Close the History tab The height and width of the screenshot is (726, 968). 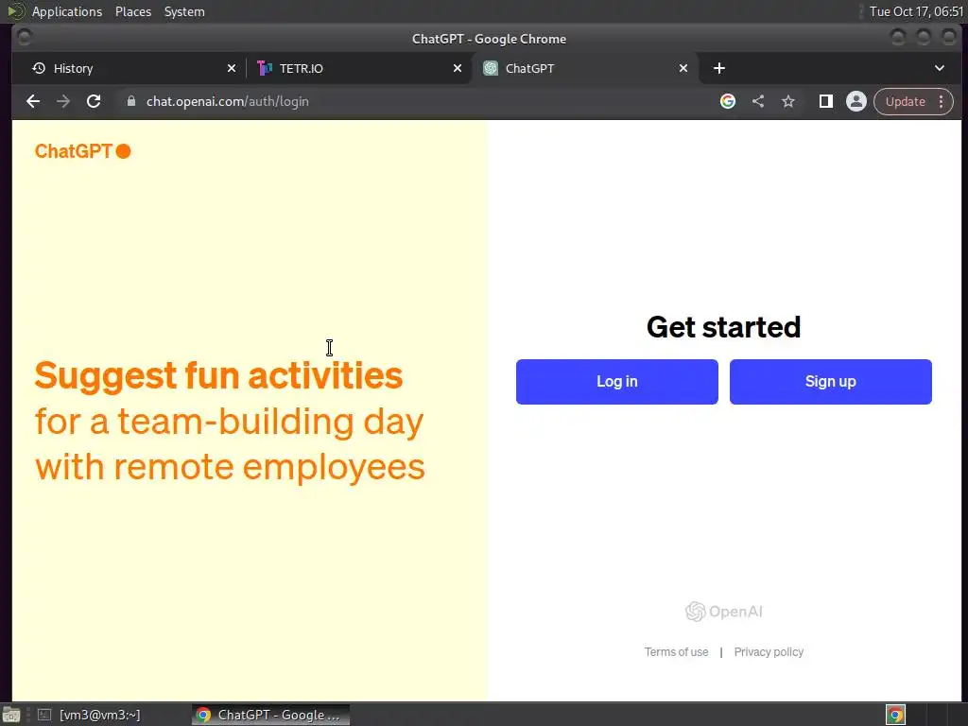[231, 68]
